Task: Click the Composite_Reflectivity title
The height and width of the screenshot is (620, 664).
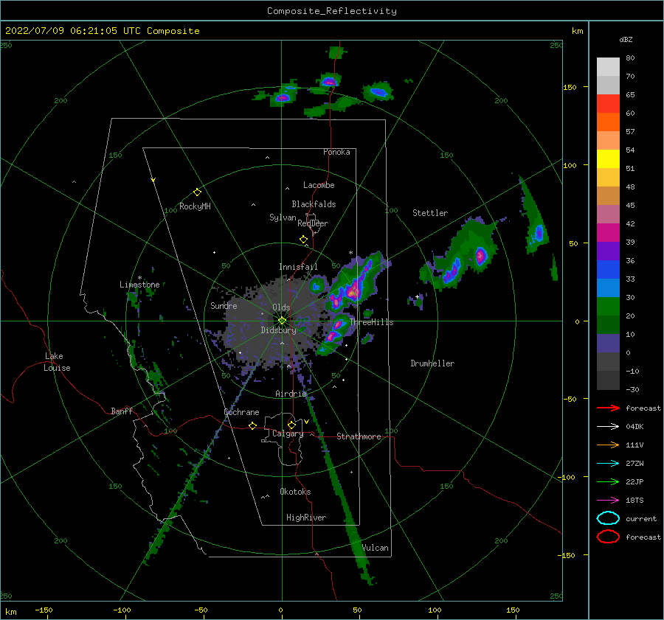Action: point(332,11)
